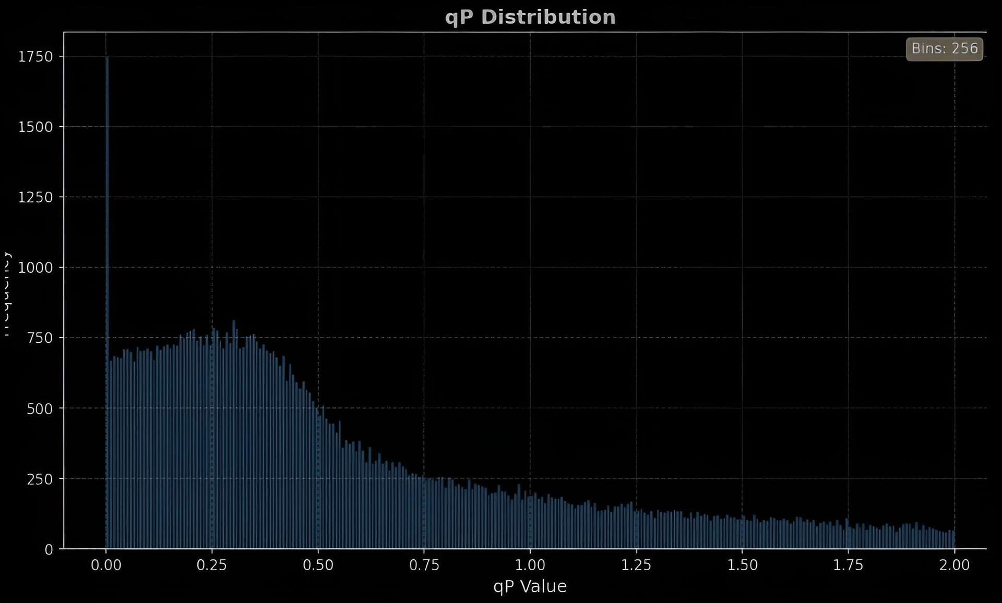Click the 1.00 x-axis tick label
This screenshot has width=1002, height=603.
click(x=530, y=565)
